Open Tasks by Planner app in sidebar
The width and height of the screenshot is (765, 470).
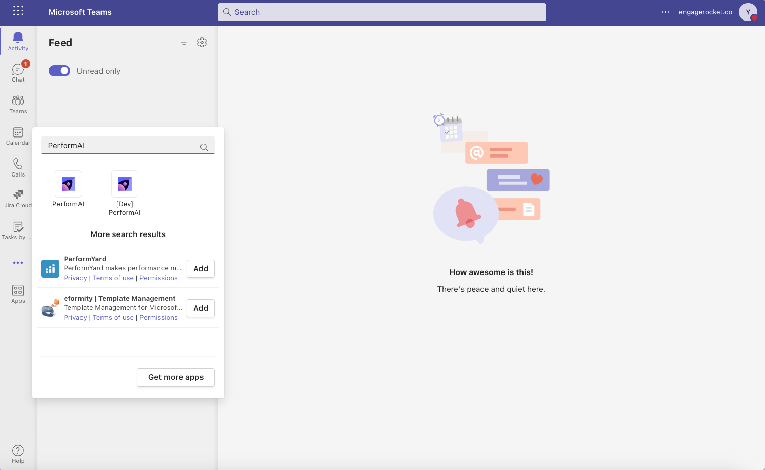[x=18, y=230]
